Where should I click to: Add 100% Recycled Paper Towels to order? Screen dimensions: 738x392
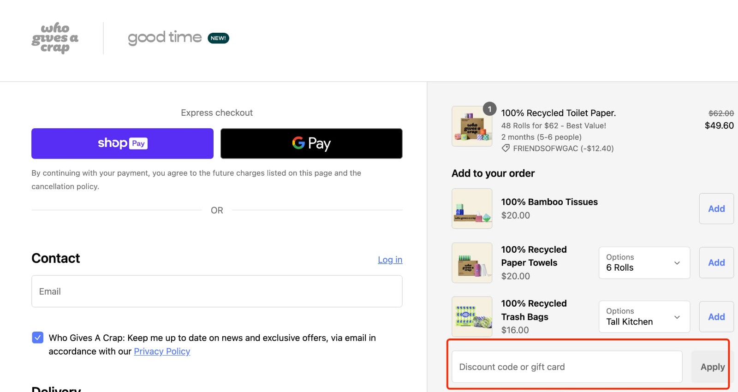[716, 263]
